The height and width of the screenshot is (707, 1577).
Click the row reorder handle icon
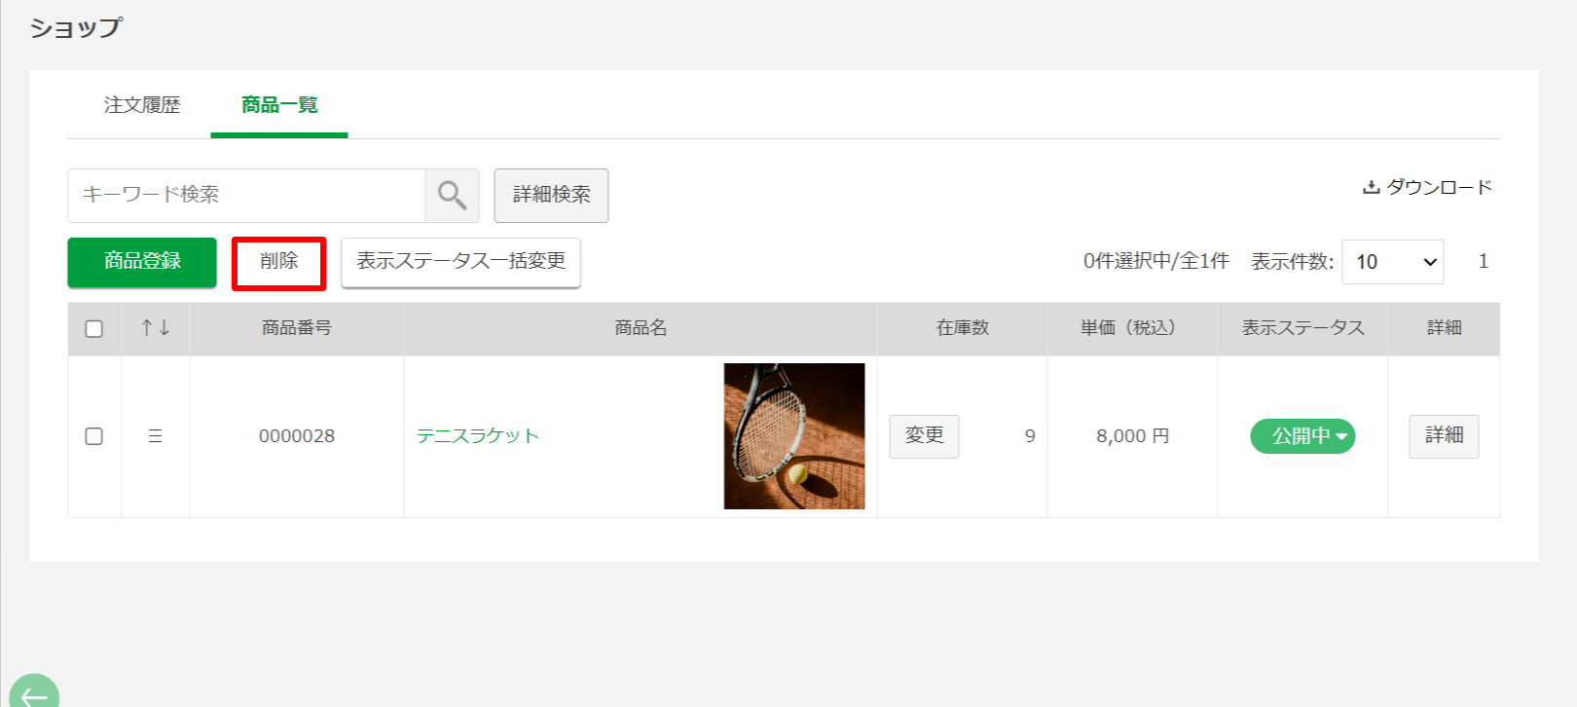click(x=155, y=436)
